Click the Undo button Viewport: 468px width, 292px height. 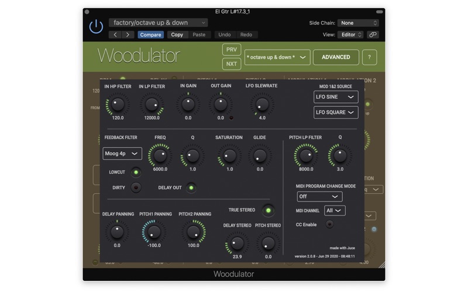(x=225, y=34)
